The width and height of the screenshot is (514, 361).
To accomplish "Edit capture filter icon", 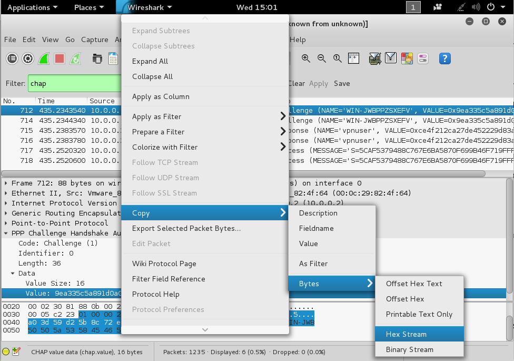I will click(x=374, y=58).
